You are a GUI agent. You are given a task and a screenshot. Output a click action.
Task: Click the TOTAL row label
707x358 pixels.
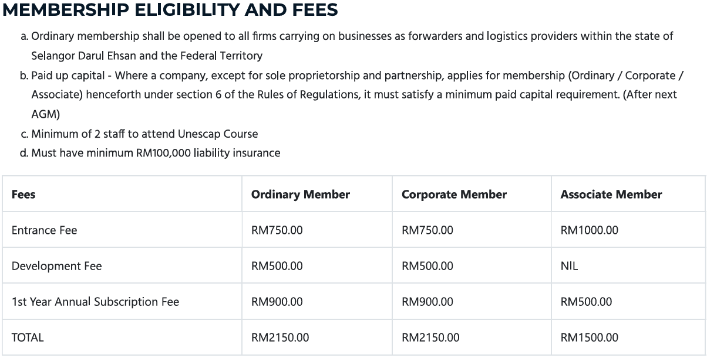pos(27,337)
